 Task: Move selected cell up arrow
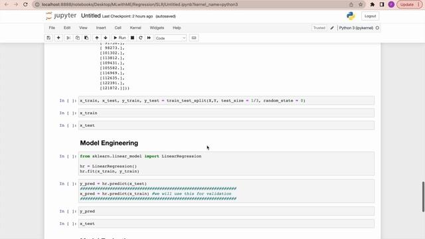click(97, 38)
